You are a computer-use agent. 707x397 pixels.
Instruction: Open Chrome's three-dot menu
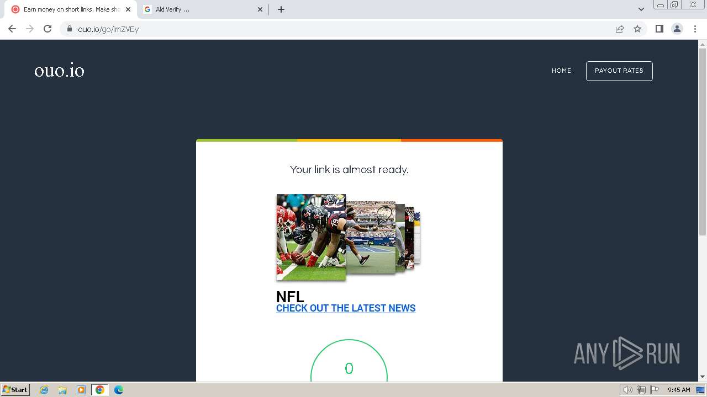coord(695,29)
